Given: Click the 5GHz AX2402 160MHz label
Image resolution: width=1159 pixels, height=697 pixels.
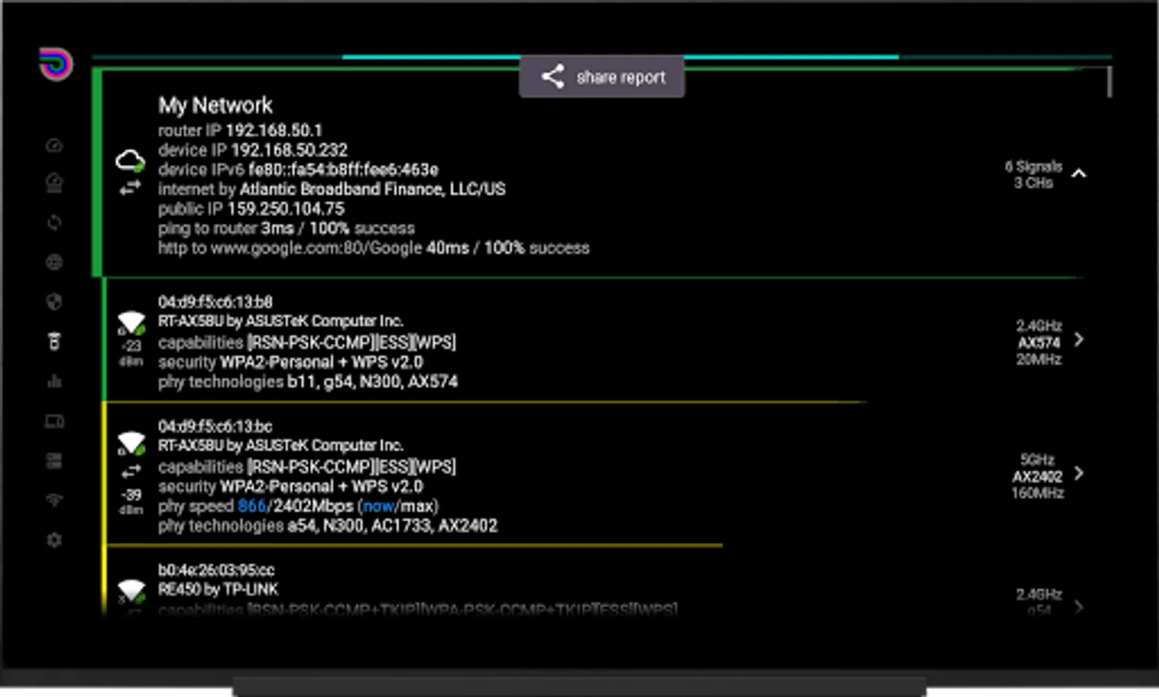Looking at the screenshot, I should pyautogui.click(x=1037, y=476).
